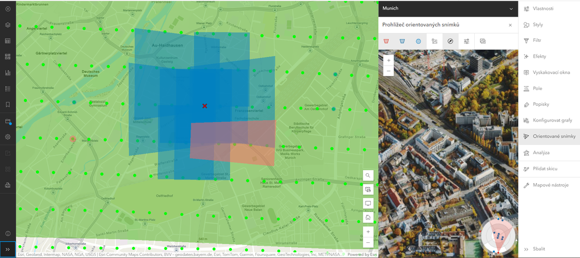
Task: Open Styly in the right panel
Action: [549, 25]
